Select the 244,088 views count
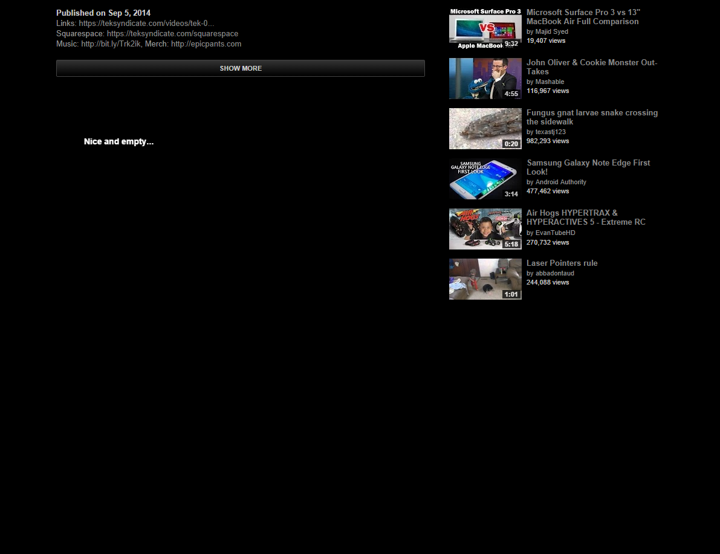Image resolution: width=720 pixels, height=554 pixels. (x=548, y=282)
